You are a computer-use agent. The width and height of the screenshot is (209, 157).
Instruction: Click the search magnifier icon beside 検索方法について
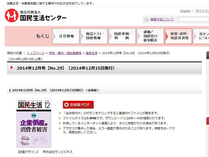[x=146, y=20]
